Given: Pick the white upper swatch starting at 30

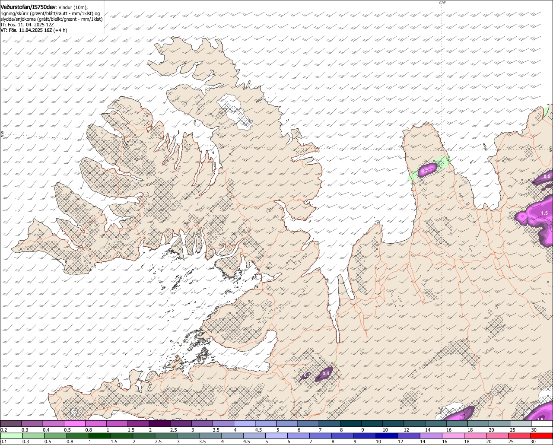Looking at the screenshot, I should pyautogui.click(x=542, y=424).
